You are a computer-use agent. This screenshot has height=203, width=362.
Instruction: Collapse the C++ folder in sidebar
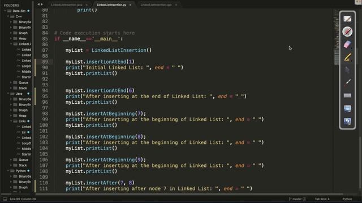(x=8, y=16)
